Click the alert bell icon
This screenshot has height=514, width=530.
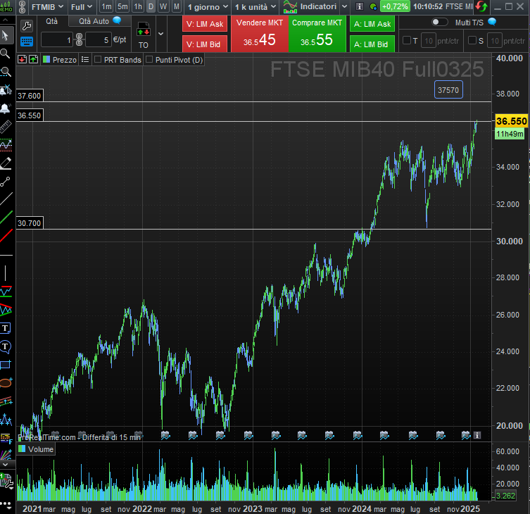tap(6, 108)
